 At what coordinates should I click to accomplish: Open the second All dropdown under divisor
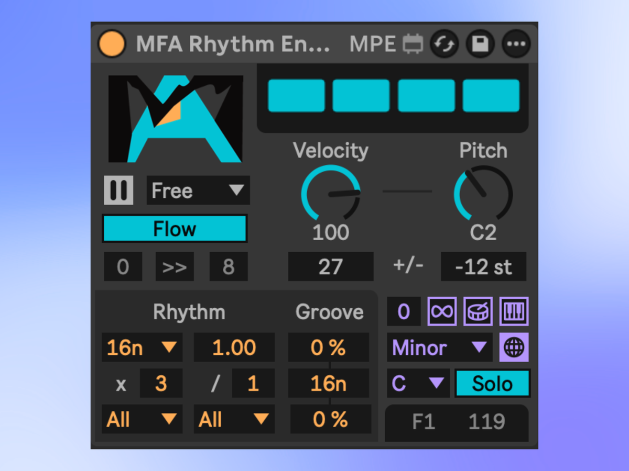pyautogui.click(x=234, y=419)
